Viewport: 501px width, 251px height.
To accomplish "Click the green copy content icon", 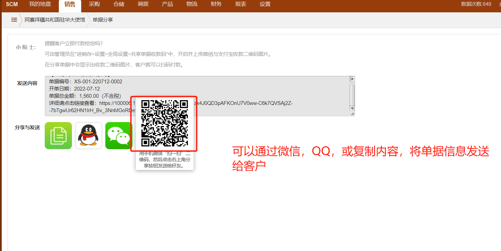I will (x=58, y=135).
